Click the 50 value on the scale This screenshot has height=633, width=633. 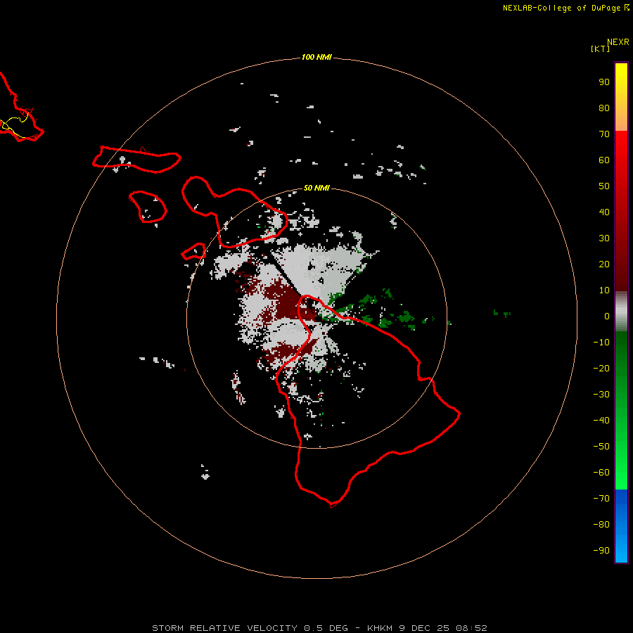coord(604,186)
